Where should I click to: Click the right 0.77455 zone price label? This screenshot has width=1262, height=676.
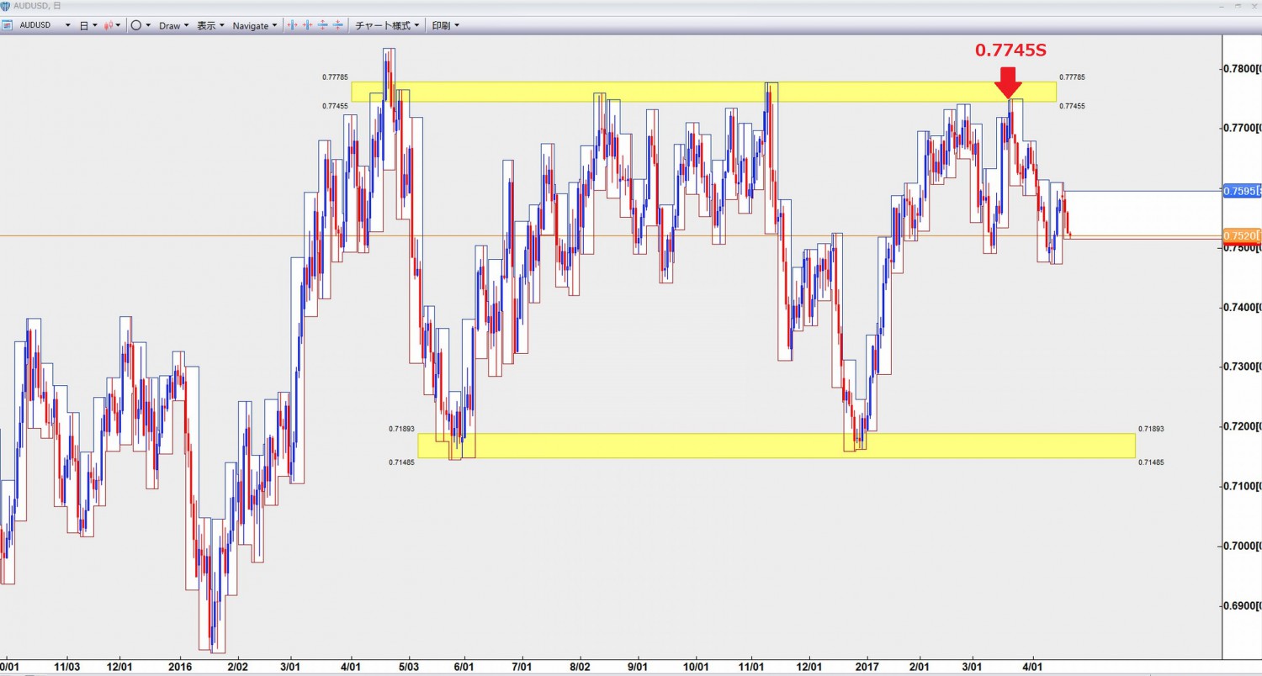[1072, 106]
